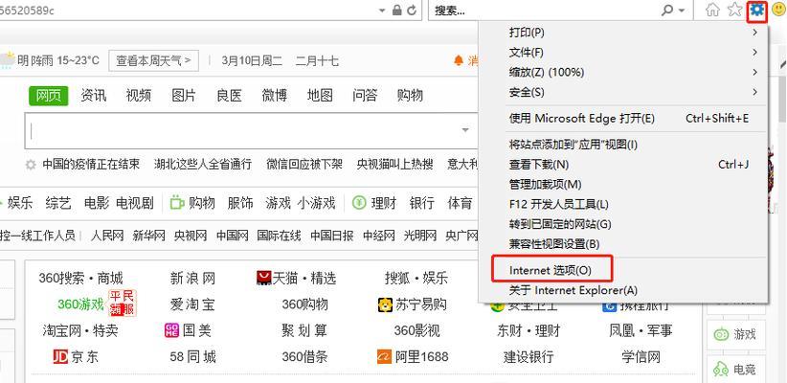Open the Favorites star icon
The width and height of the screenshot is (787, 383).
pyautogui.click(x=734, y=10)
